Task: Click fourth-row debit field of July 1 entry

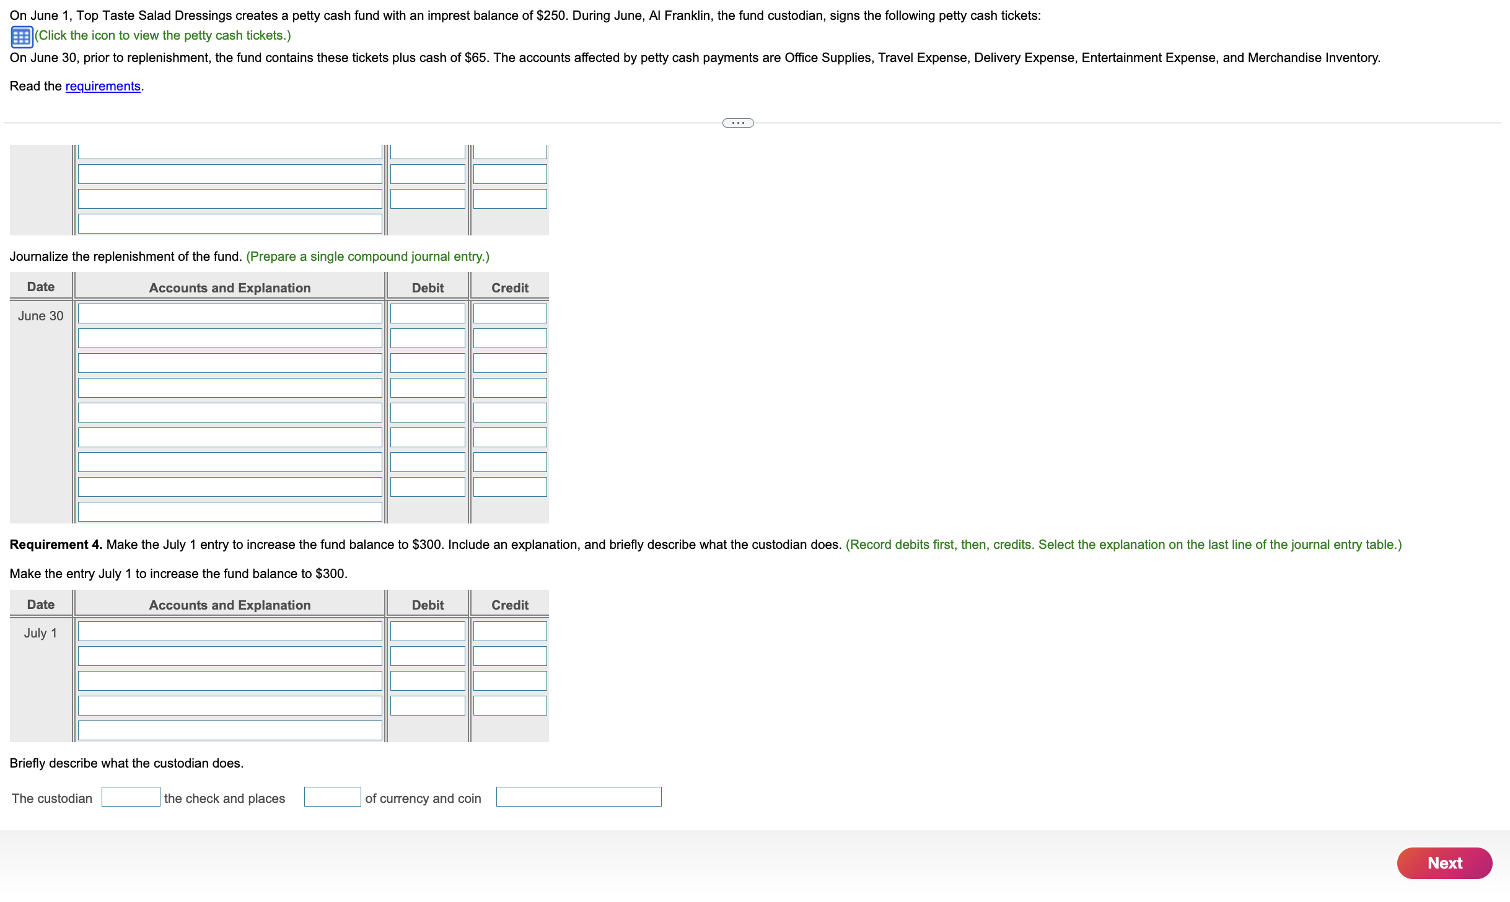Action: 428,706
